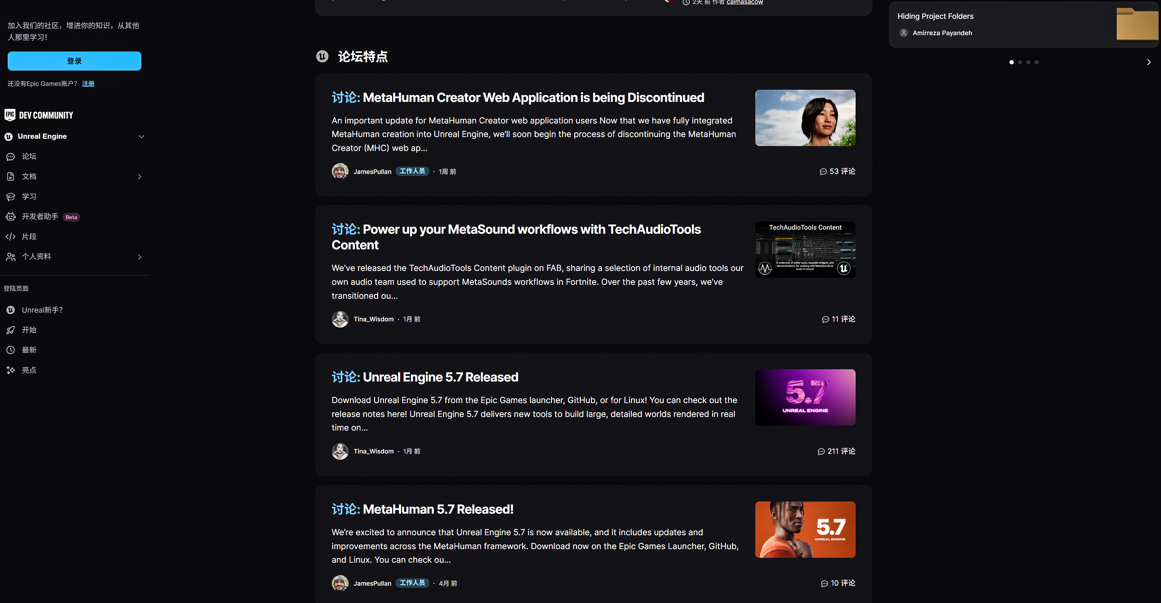Go to next carousel slide arrow

pyautogui.click(x=1148, y=62)
